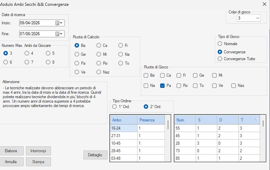
Task: Choose To in Ruota di Calcolo
Action: (120, 63)
